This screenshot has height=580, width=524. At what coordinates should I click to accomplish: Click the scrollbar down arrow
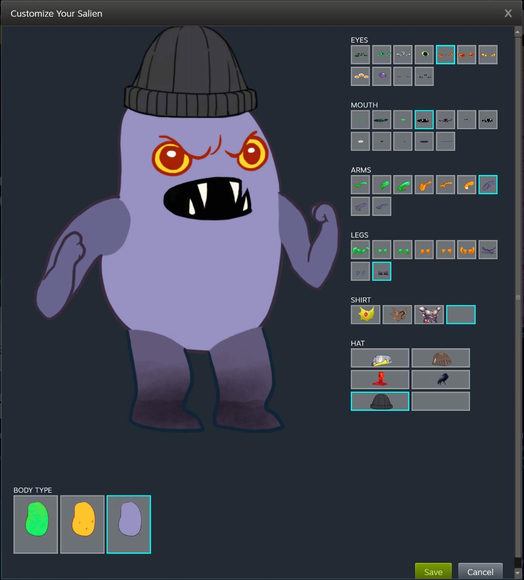(x=518, y=573)
